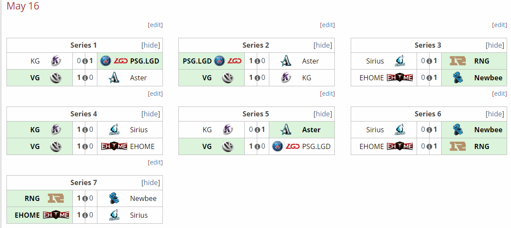Collapse Series 6 using hide
This screenshot has width=511, height=228.
[495, 114]
